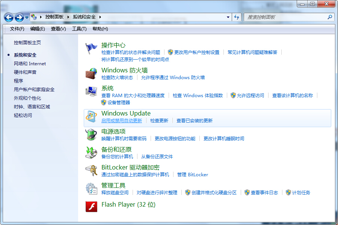Viewport: 338px width, 225px height.
Task: Click the 启用或禁用自动更新 link
Action: 122,121
